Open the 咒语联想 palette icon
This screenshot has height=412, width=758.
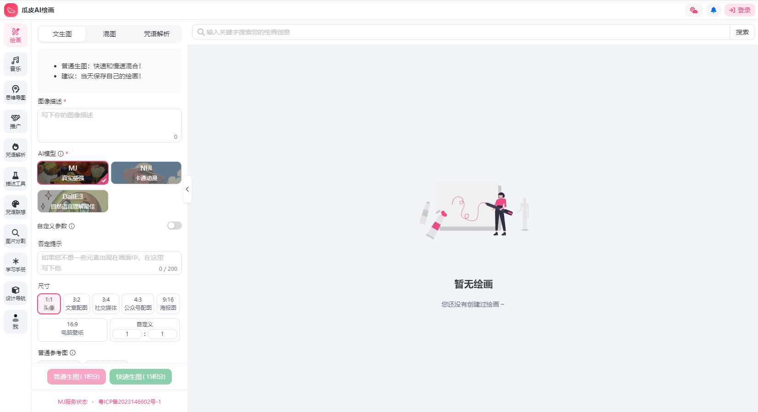click(16, 207)
